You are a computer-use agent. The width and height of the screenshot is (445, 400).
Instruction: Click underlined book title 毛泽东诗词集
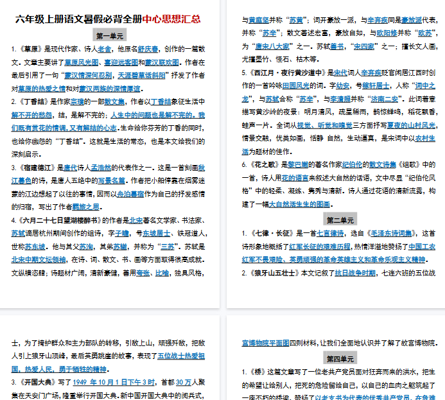click(x=391, y=234)
